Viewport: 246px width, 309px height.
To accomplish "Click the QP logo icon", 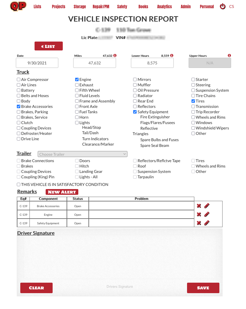I will [18, 6].
